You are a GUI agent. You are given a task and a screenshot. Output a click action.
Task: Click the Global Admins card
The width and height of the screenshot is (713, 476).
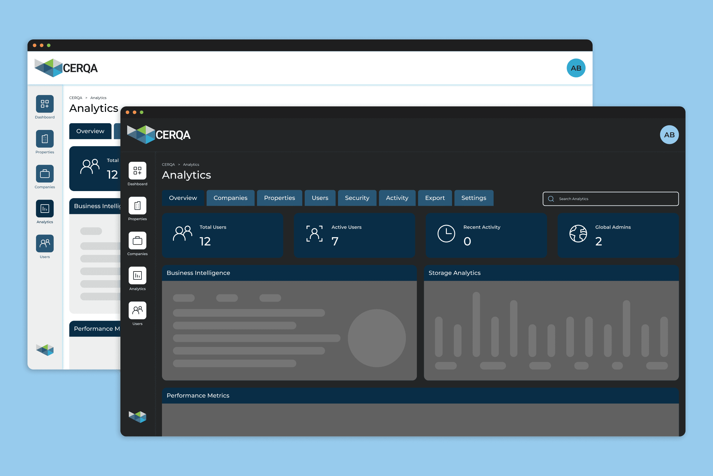point(618,235)
